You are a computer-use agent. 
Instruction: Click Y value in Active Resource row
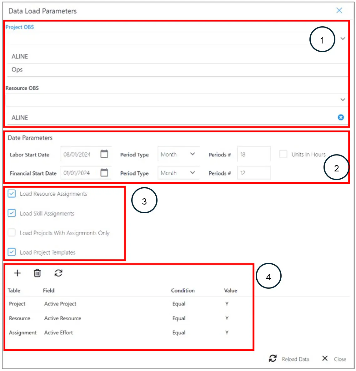click(227, 318)
